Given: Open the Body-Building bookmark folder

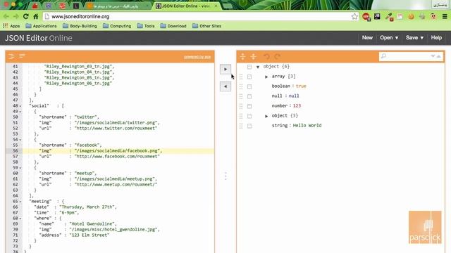Looking at the screenshot, I should click(x=80, y=26).
